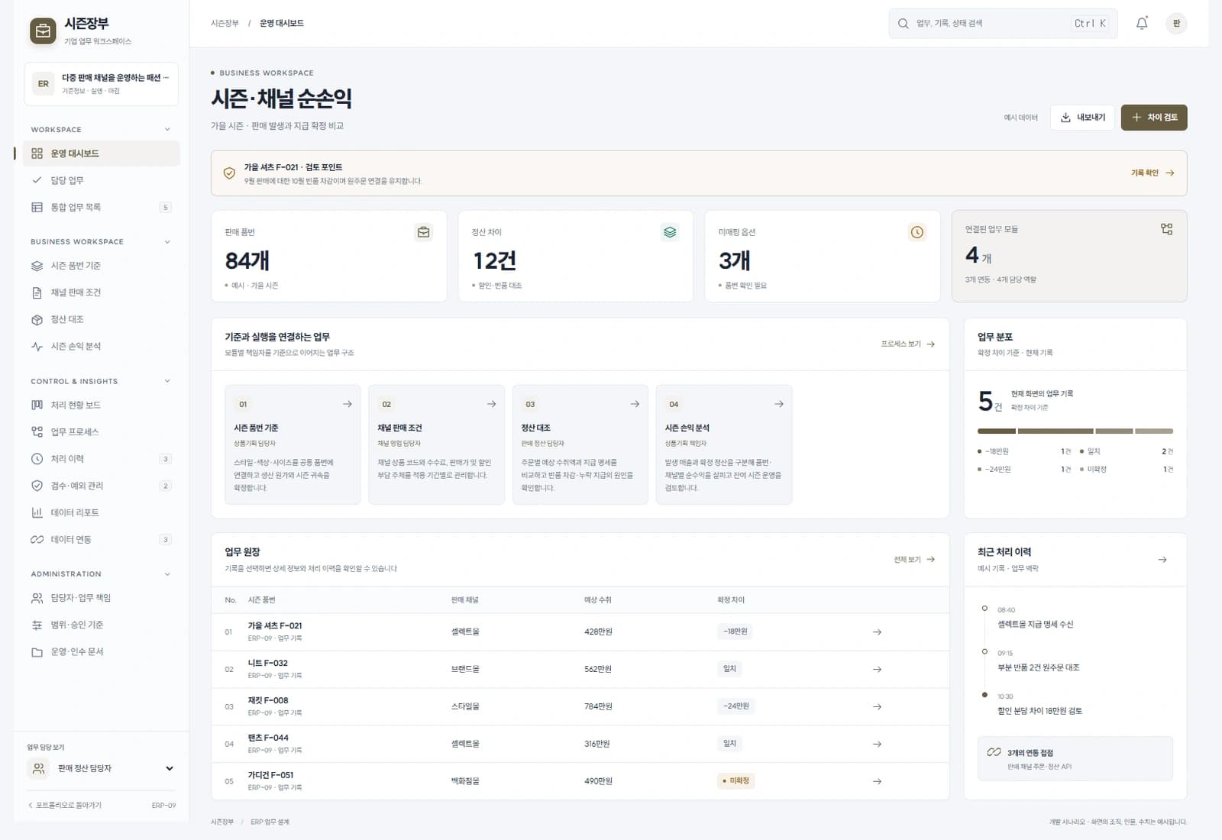Open 프로세스 보기 link
Viewport: 1222px width, 840px height.
(908, 344)
